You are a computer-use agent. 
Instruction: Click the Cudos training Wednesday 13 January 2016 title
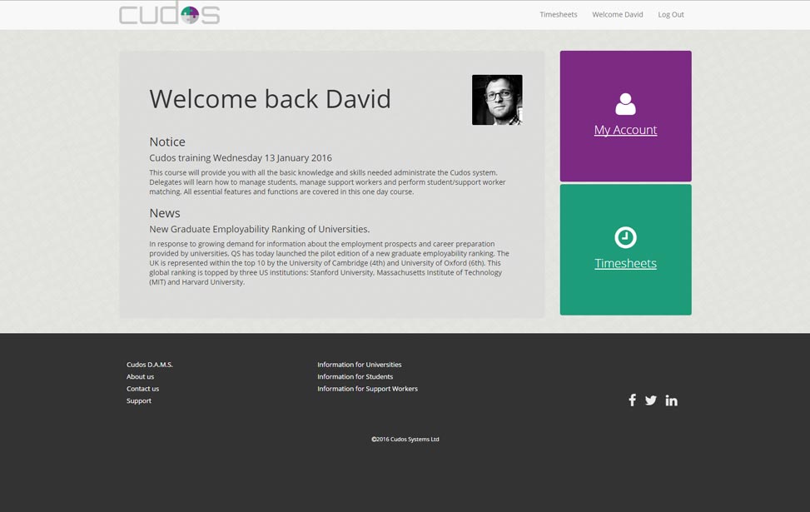pyautogui.click(x=241, y=158)
